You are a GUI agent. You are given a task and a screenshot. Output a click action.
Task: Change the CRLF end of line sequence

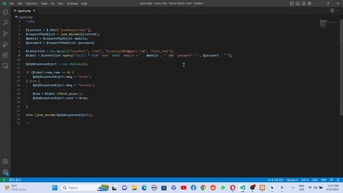pos(315,180)
